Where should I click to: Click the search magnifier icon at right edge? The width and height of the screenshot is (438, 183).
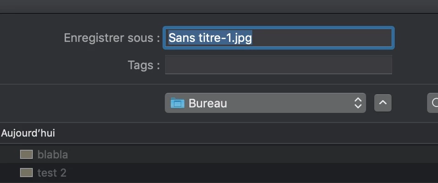[434, 103]
